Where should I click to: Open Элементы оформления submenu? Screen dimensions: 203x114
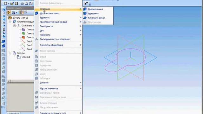point(58,45)
